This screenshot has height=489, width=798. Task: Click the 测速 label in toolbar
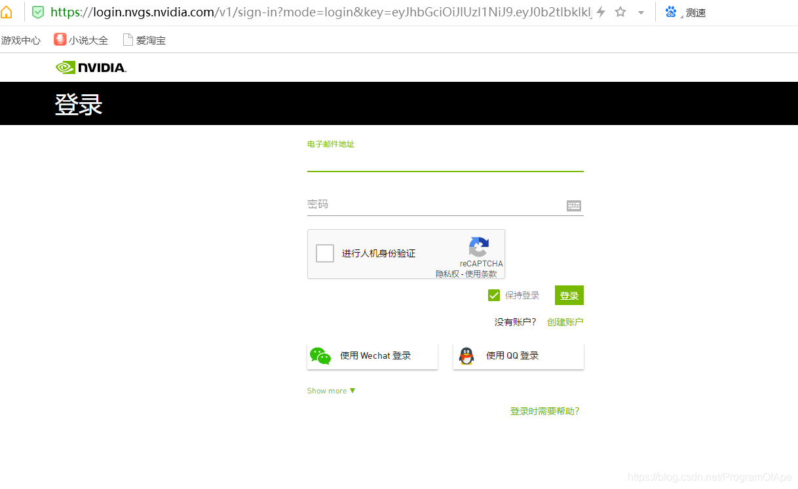696,12
